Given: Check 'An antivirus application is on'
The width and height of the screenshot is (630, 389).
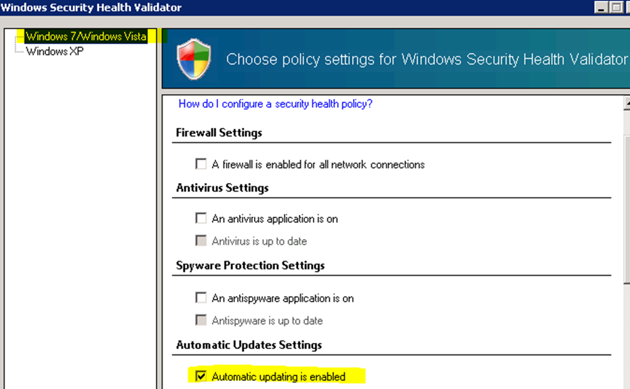Looking at the screenshot, I should pos(201,218).
